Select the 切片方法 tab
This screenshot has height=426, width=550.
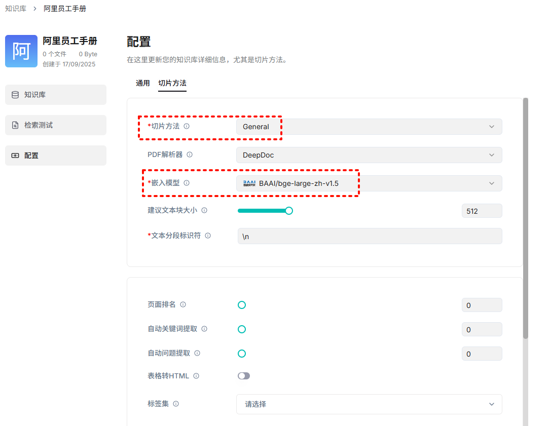click(x=172, y=83)
